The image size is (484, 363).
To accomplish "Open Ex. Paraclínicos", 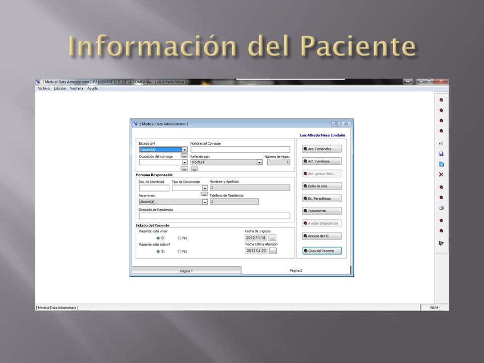I will (x=322, y=199).
